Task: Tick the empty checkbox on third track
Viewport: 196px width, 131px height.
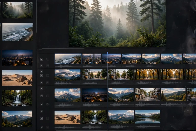Action: pyautogui.click(x=48, y=96)
